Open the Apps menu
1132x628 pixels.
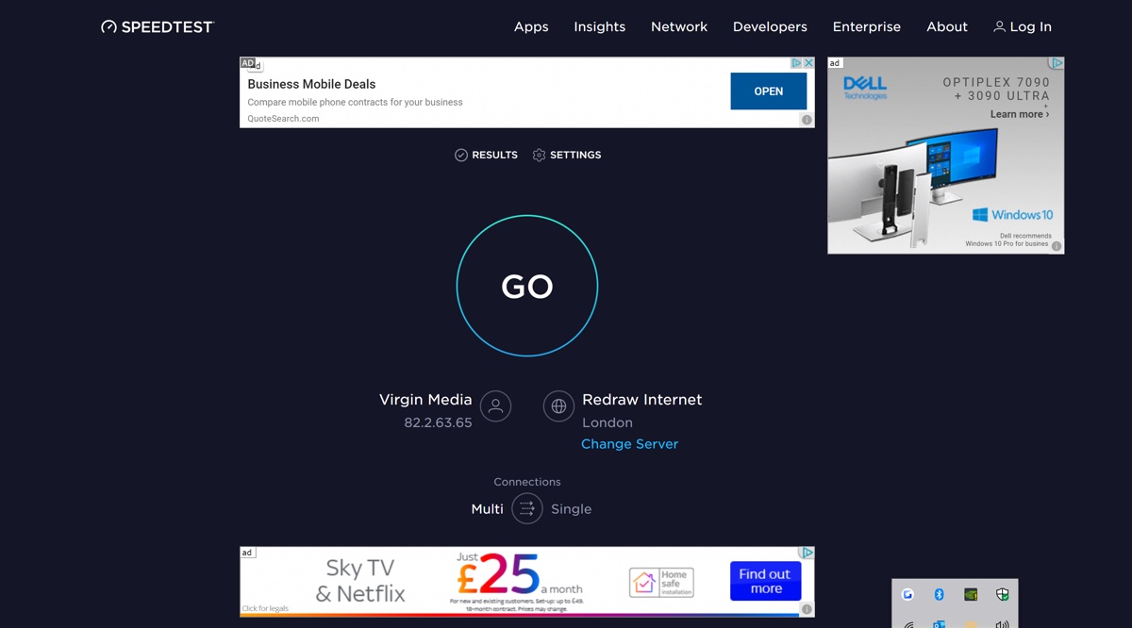click(x=531, y=26)
